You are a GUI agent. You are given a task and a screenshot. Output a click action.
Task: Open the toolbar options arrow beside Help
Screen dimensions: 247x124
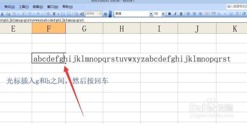(110, 14)
